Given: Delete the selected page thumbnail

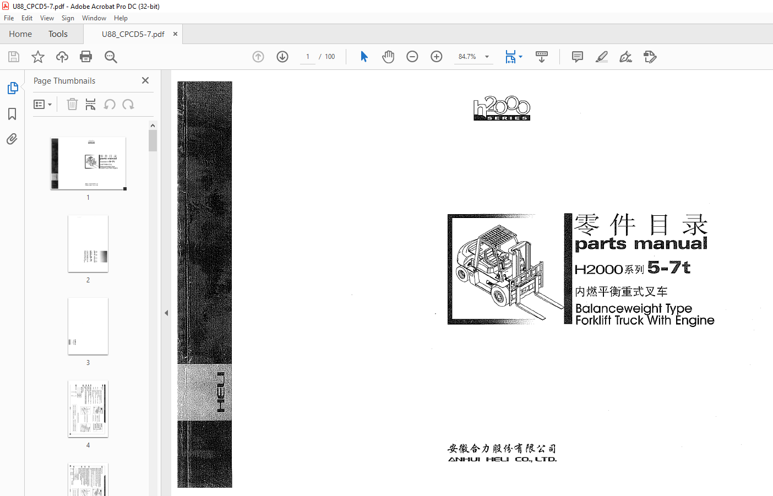Looking at the screenshot, I should 72,104.
